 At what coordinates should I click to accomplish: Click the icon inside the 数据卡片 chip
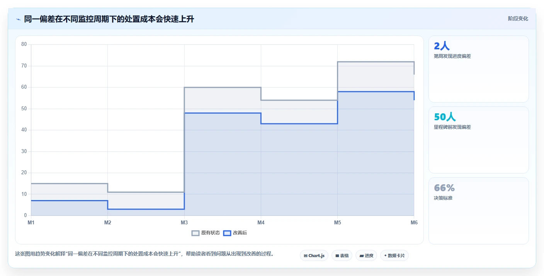click(x=386, y=256)
